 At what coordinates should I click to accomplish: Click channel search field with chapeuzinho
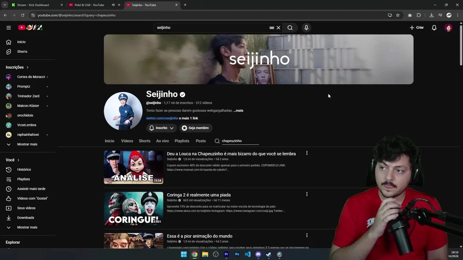(240, 141)
